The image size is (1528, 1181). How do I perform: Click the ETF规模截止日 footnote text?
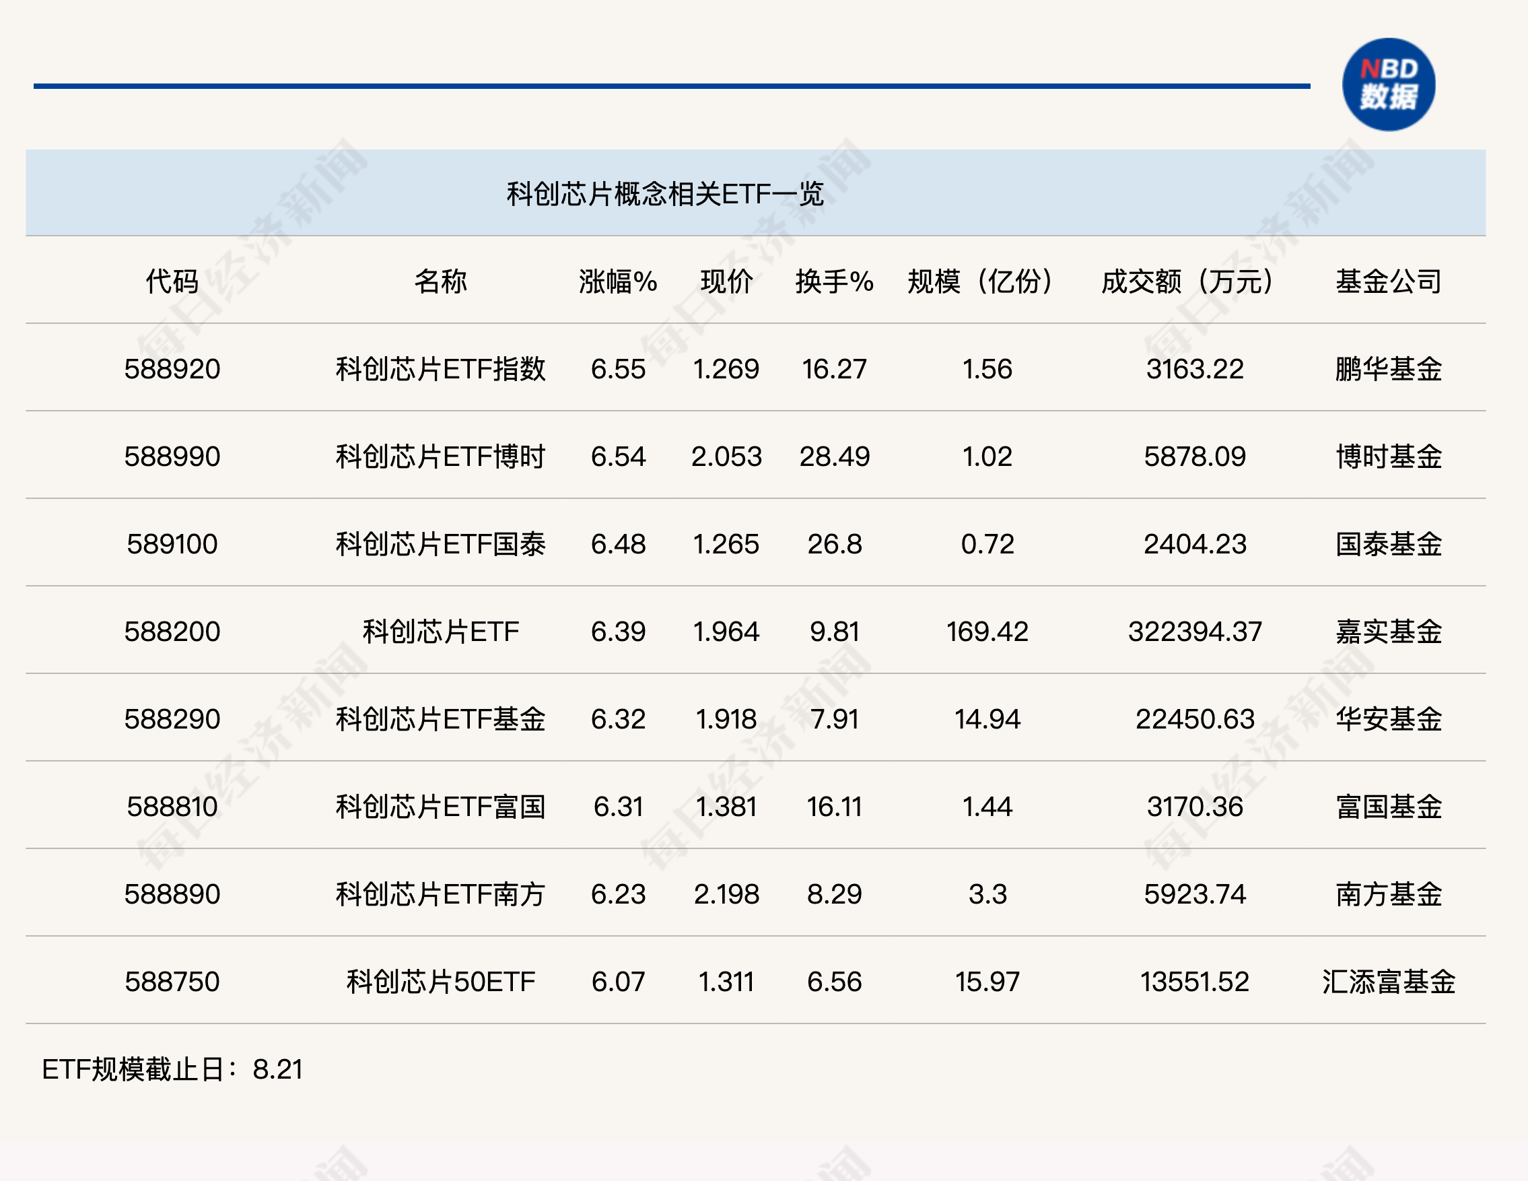(x=172, y=1069)
